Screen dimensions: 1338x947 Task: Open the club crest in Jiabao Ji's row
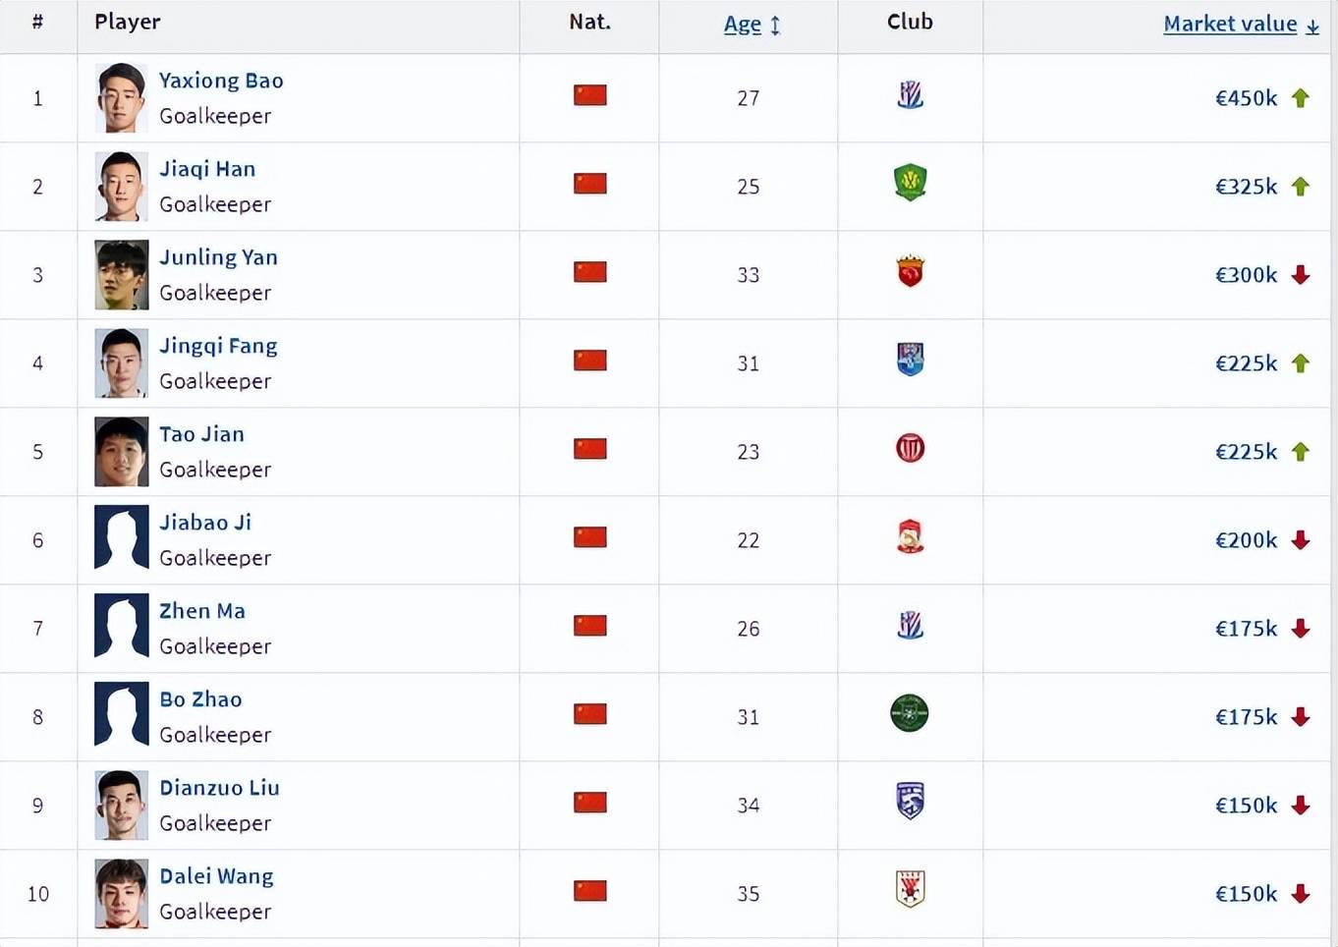[x=910, y=537]
